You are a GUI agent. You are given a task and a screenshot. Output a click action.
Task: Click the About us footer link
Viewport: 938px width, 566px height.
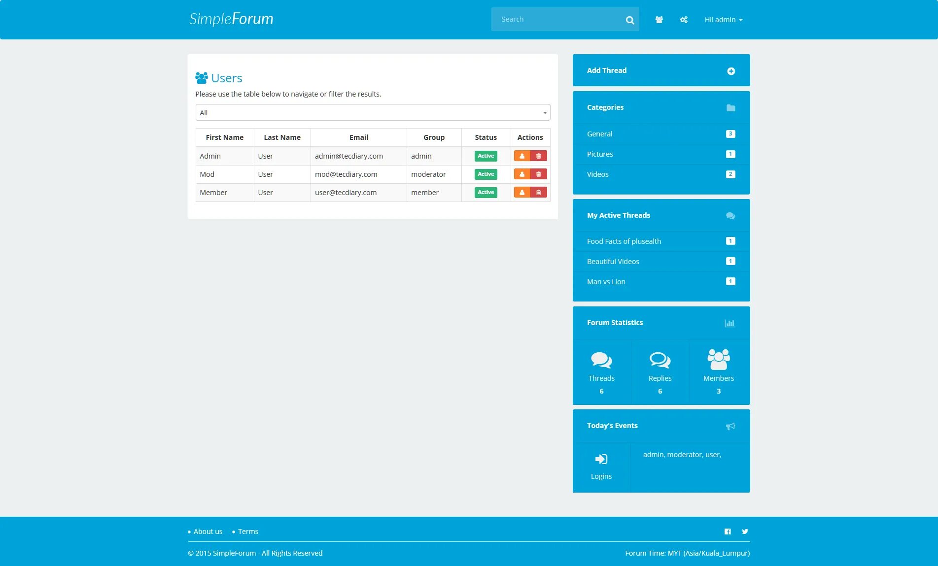point(208,532)
